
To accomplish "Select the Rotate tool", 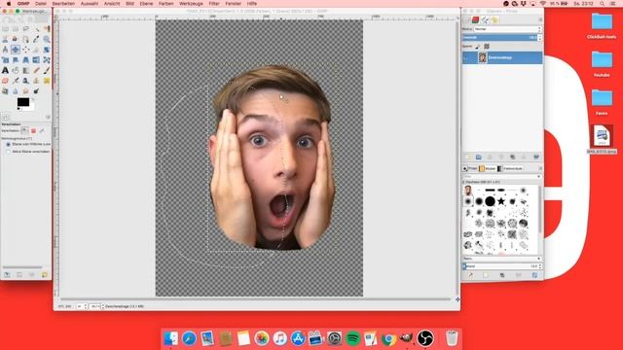I will [47, 50].
